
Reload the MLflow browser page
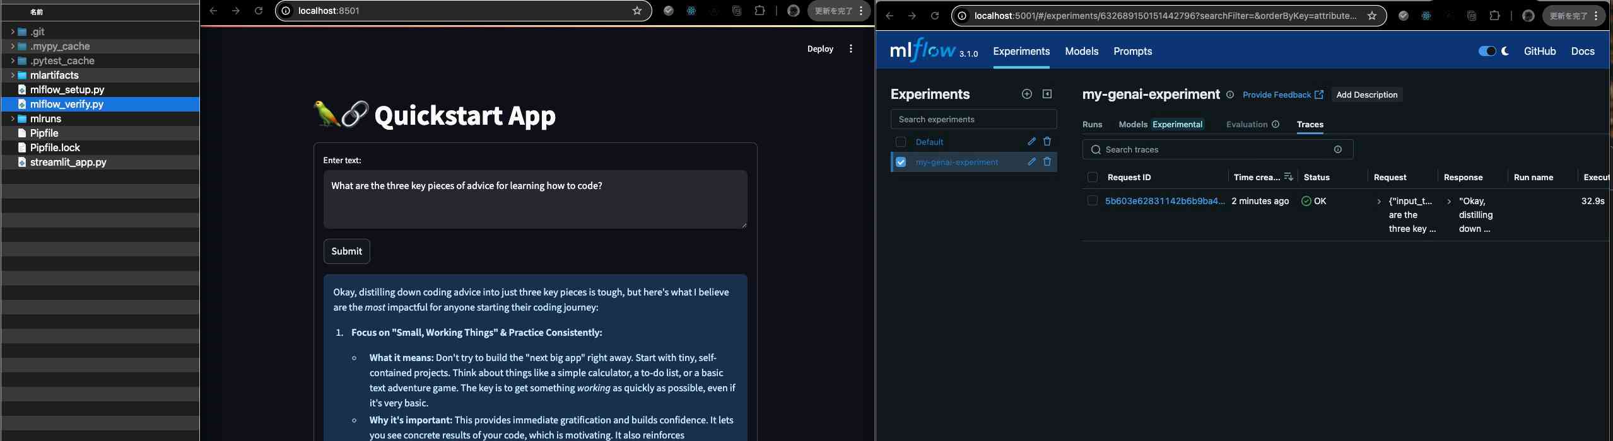coord(935,16)
